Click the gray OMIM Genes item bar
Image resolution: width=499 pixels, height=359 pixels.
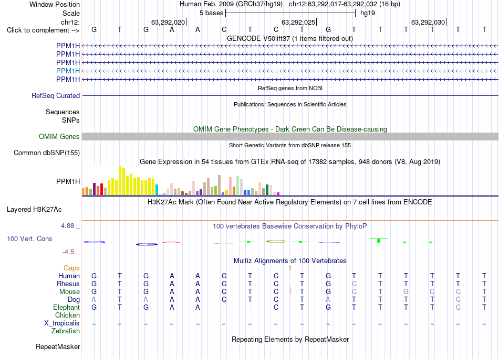coord(290,136)
